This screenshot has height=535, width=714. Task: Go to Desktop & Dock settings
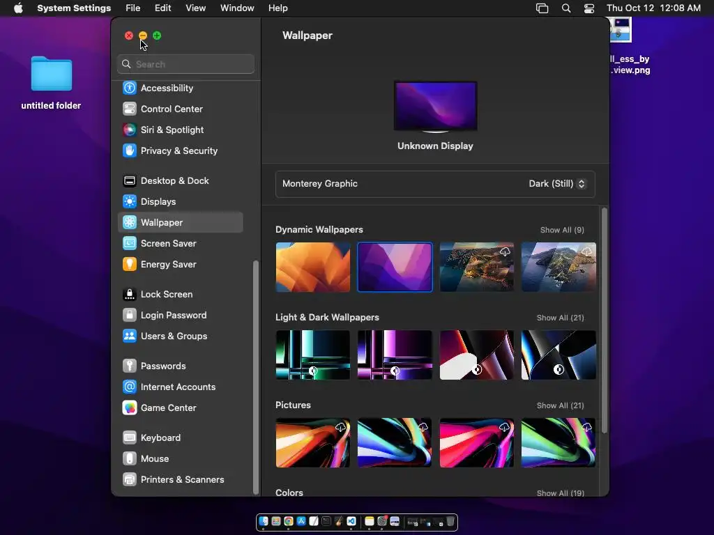tap(181, 180)
